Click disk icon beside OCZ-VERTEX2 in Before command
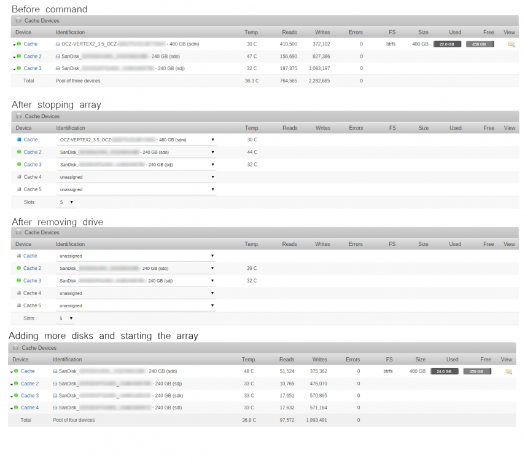The height and width of the screenshot is (461, 525). point(58,44)
